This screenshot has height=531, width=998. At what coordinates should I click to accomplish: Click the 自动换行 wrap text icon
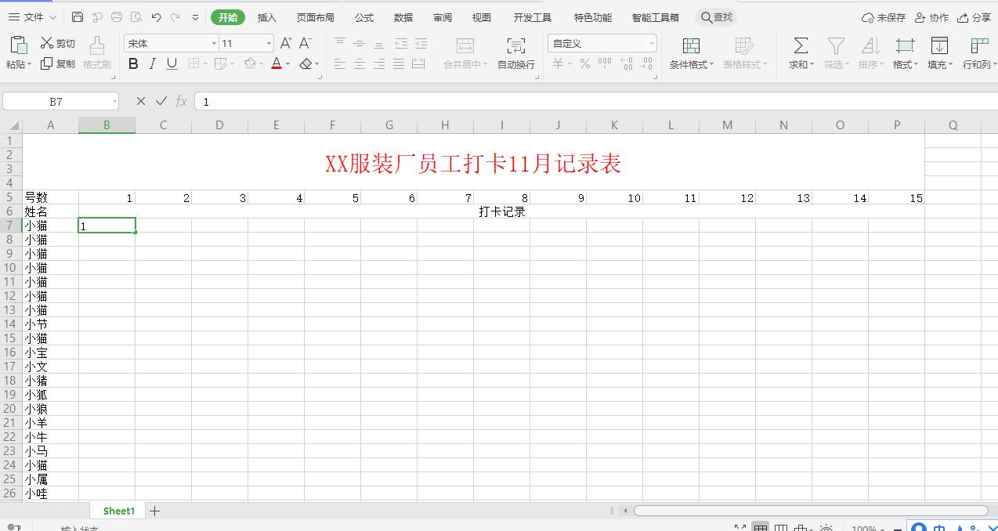[516, 53]
